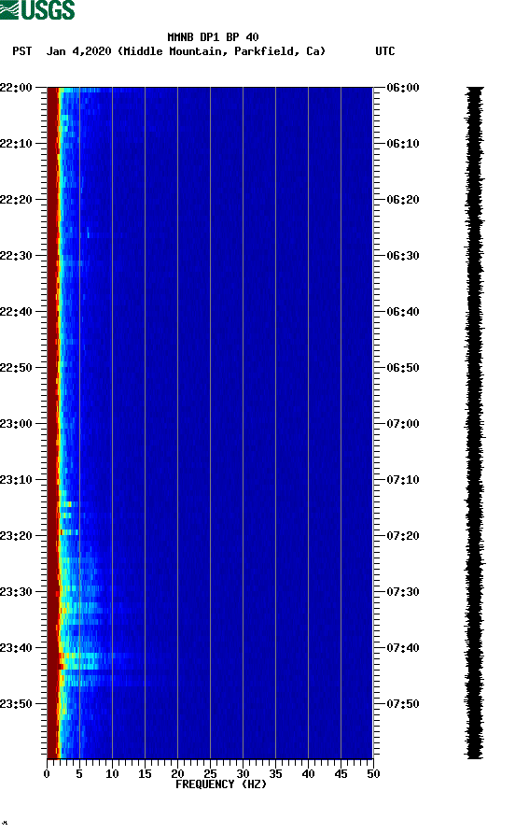Click the 06:40 UTC time label

point(403,312)
